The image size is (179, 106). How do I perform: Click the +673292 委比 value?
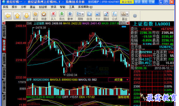[167, 29]
